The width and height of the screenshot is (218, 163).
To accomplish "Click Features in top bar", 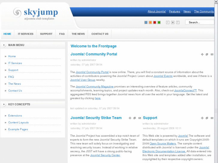I will (175, 11).
